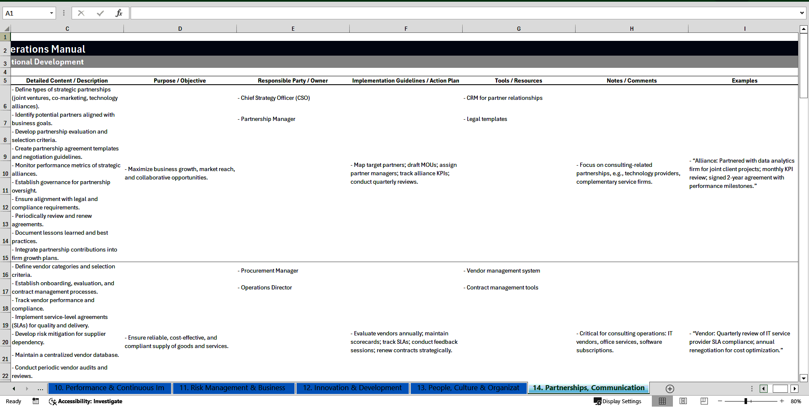Click the macro recording icon next to Ready
Screen dimensions: 809x407
[x=35, y=401]
